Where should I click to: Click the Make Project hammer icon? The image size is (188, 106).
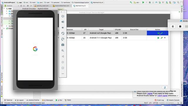pyautogui.click(x=131, y=2)
